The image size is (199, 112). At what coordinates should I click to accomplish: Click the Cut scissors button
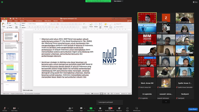click(x=9, y=23)
